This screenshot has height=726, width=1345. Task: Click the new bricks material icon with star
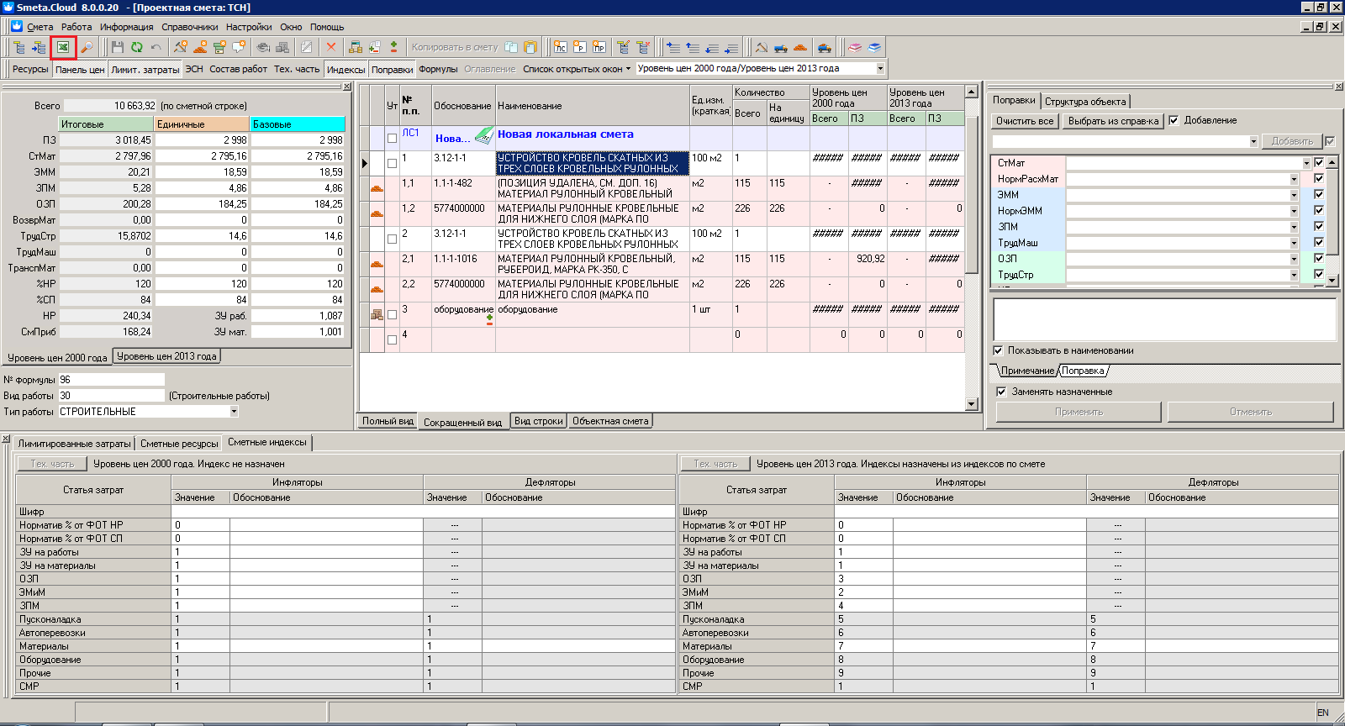click(200, 47)
